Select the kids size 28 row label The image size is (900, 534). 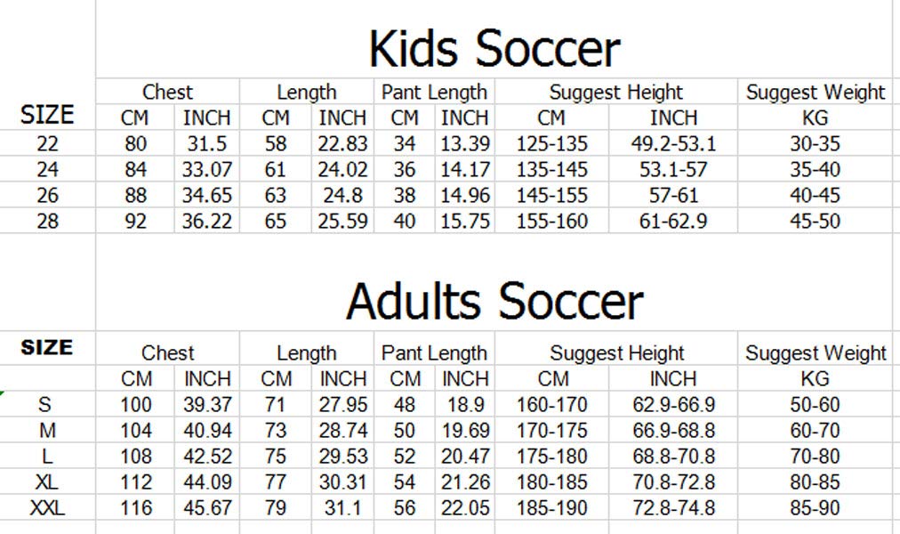[47, 222]
